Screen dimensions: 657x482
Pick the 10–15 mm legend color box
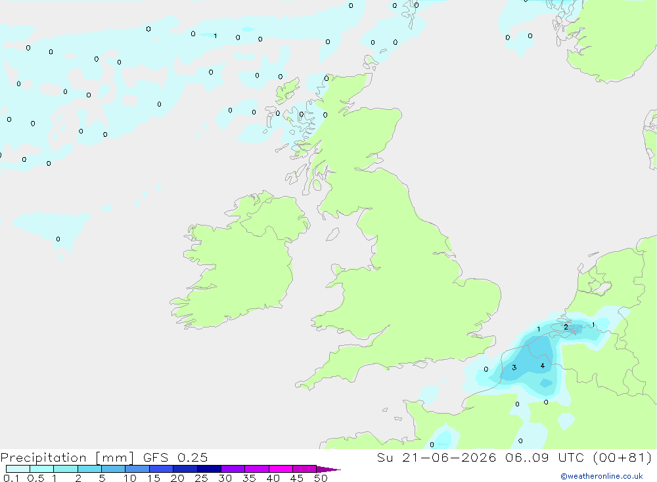click(x=137, y=469)
